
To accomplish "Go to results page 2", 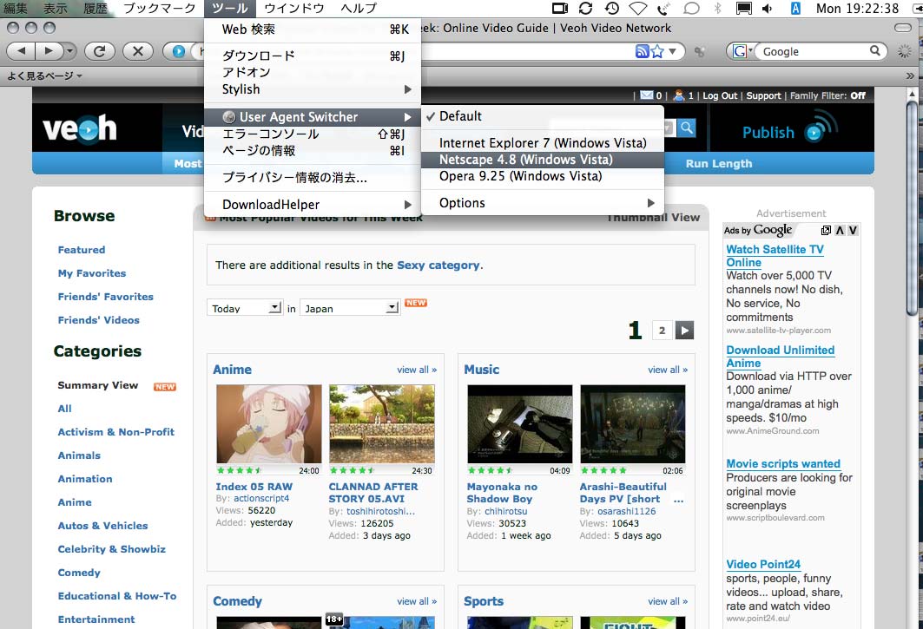I will click(662, 330).
